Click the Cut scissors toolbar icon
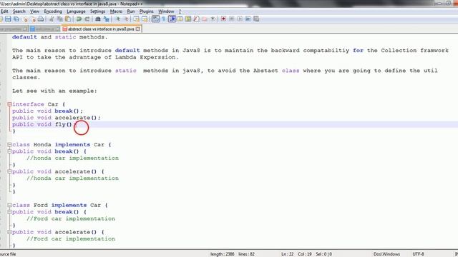The width and height of the screenshot is (458, 257). tap(52, 19)
